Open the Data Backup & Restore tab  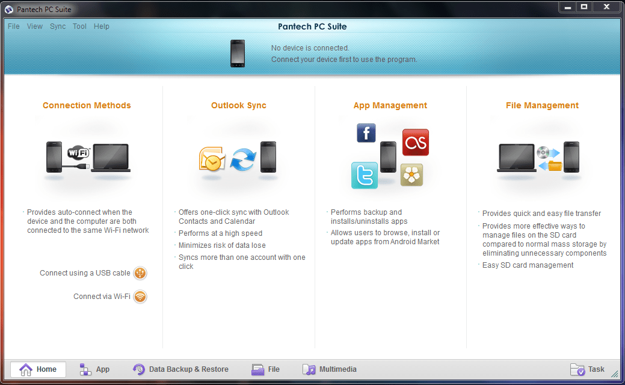point(180,369)
